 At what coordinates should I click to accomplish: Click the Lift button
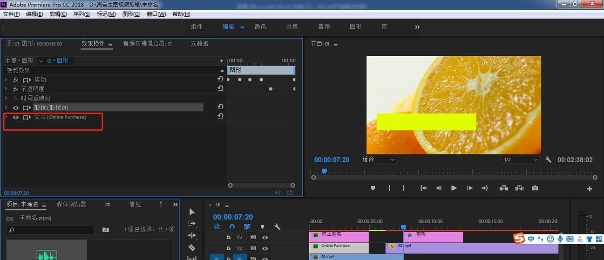point(504,188)
